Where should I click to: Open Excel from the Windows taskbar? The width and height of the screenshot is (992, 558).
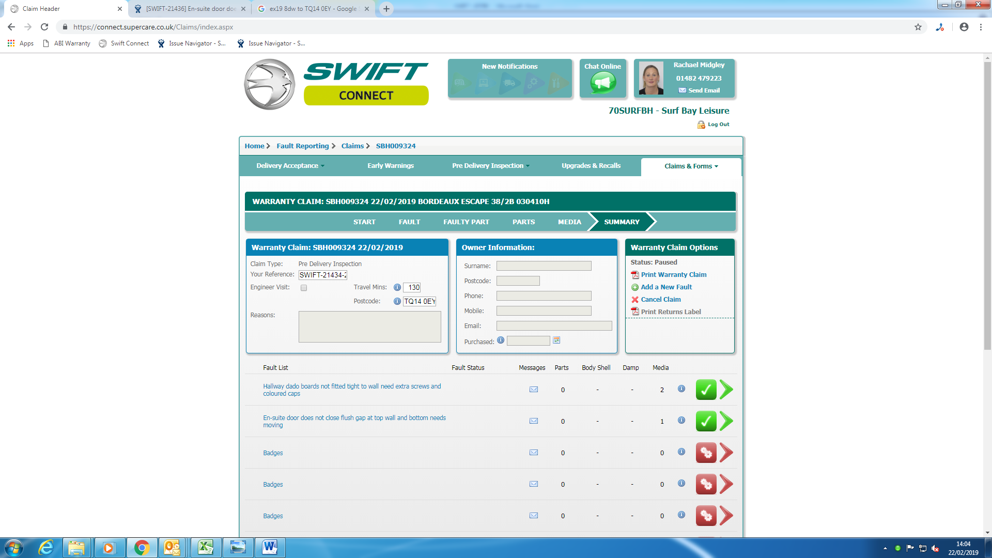pyautogui.click(x=206, y=547)
